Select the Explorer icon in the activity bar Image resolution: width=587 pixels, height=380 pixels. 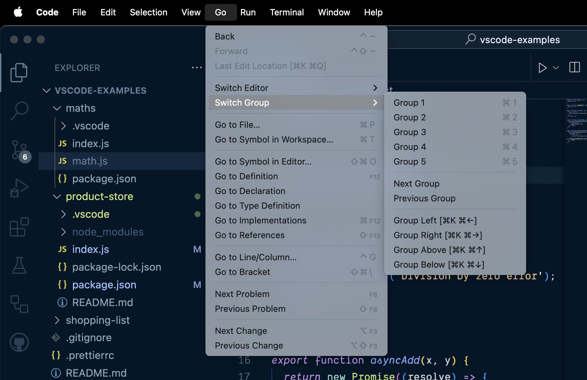click(x=19, y=72)
